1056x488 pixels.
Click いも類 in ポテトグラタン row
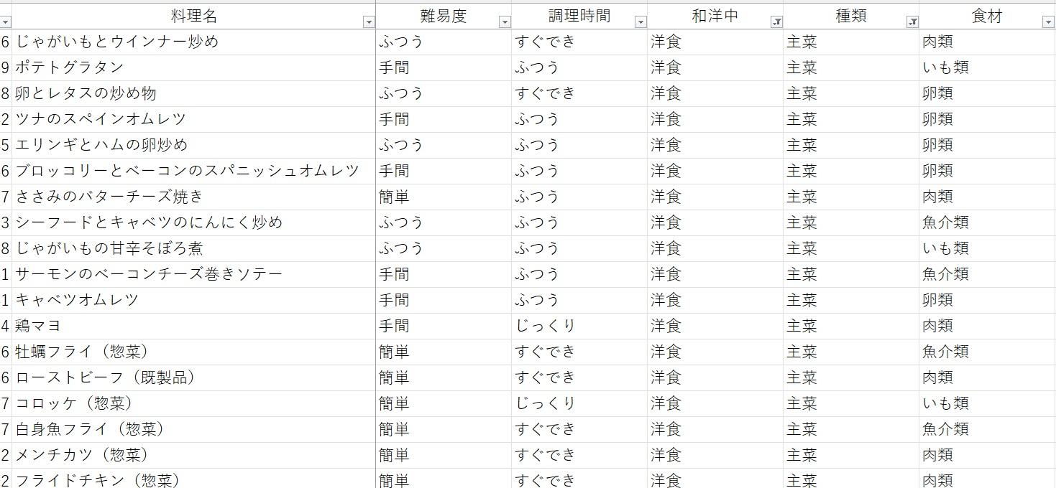pyautogui.click(x=945, y=67)
